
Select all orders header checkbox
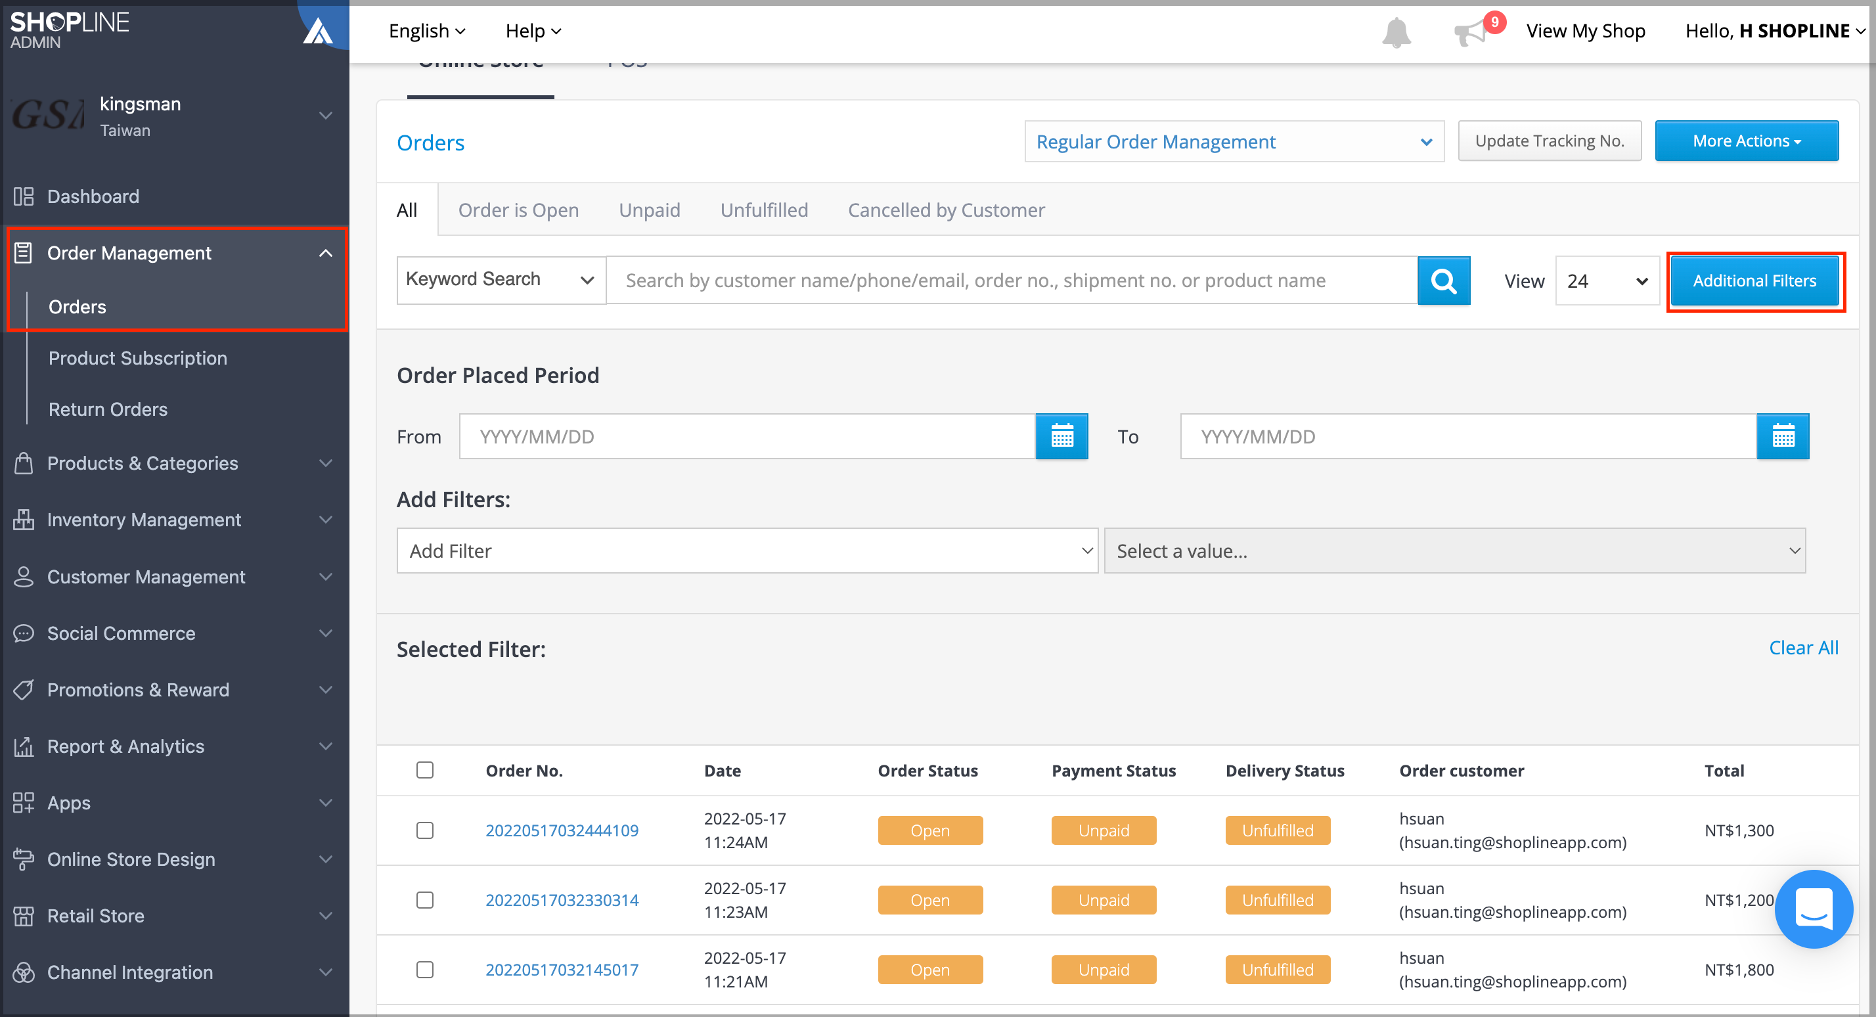[x=424, y=770]
